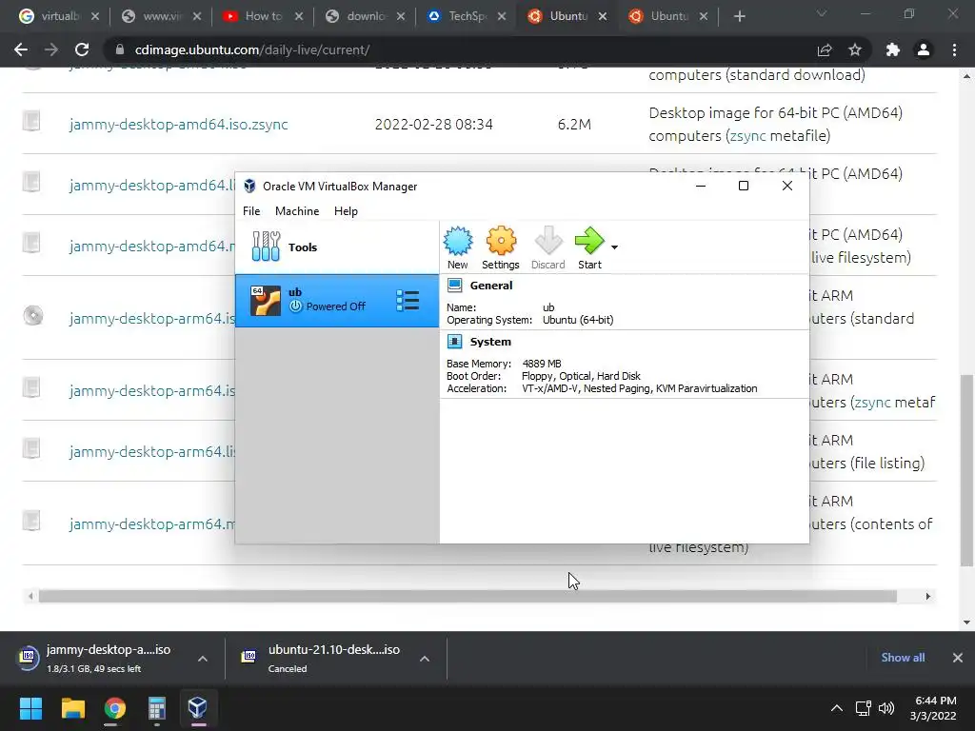Start the VM with green arrow
The width and height of the screenshot is (975, 731).
click(588, 241)
